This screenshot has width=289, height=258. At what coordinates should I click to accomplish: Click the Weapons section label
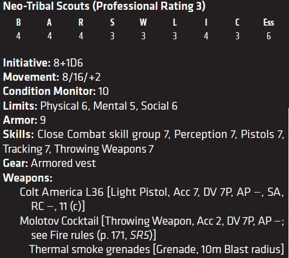pyautogui.click(x=28, y=178)
